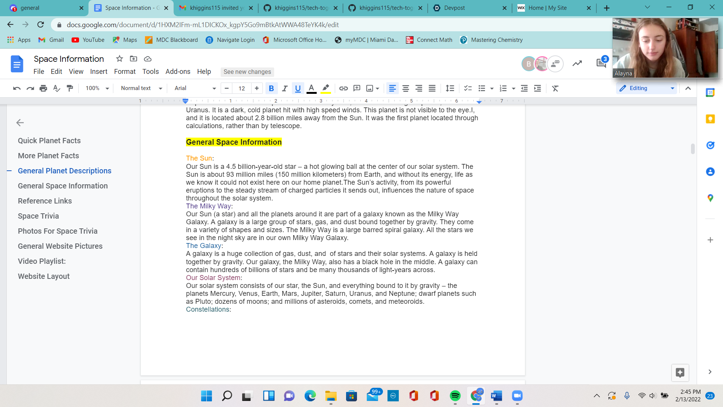Click the Clear formatting icon

tap(555, 88)
